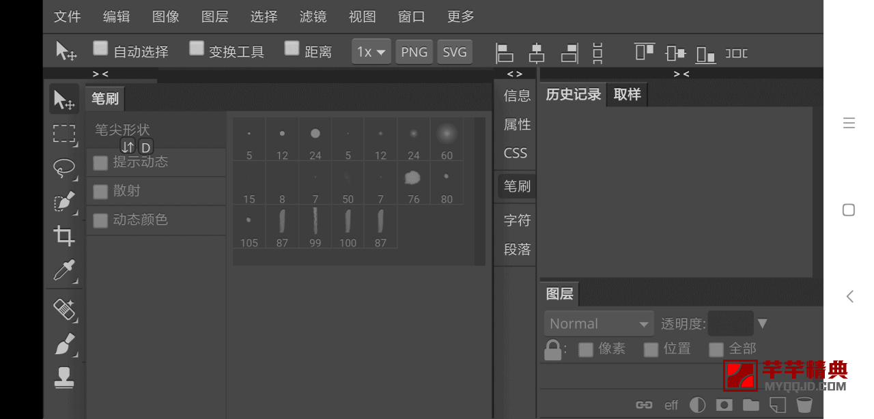Select the Lasso tool
874x419 pixels.
[64, 168]
